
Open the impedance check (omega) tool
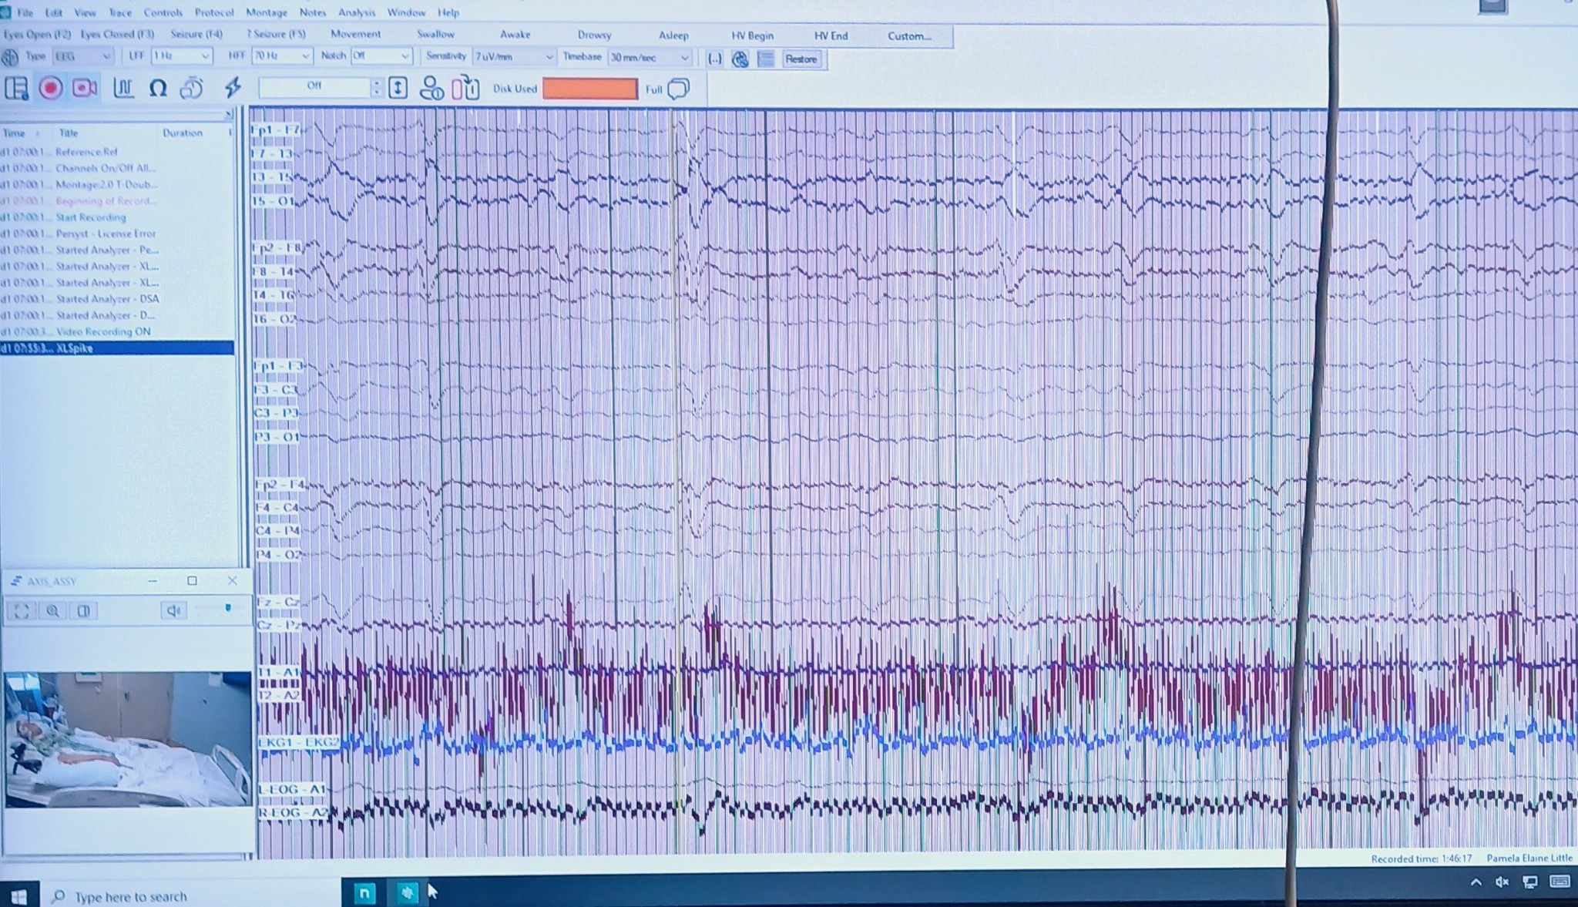point(158,89)
